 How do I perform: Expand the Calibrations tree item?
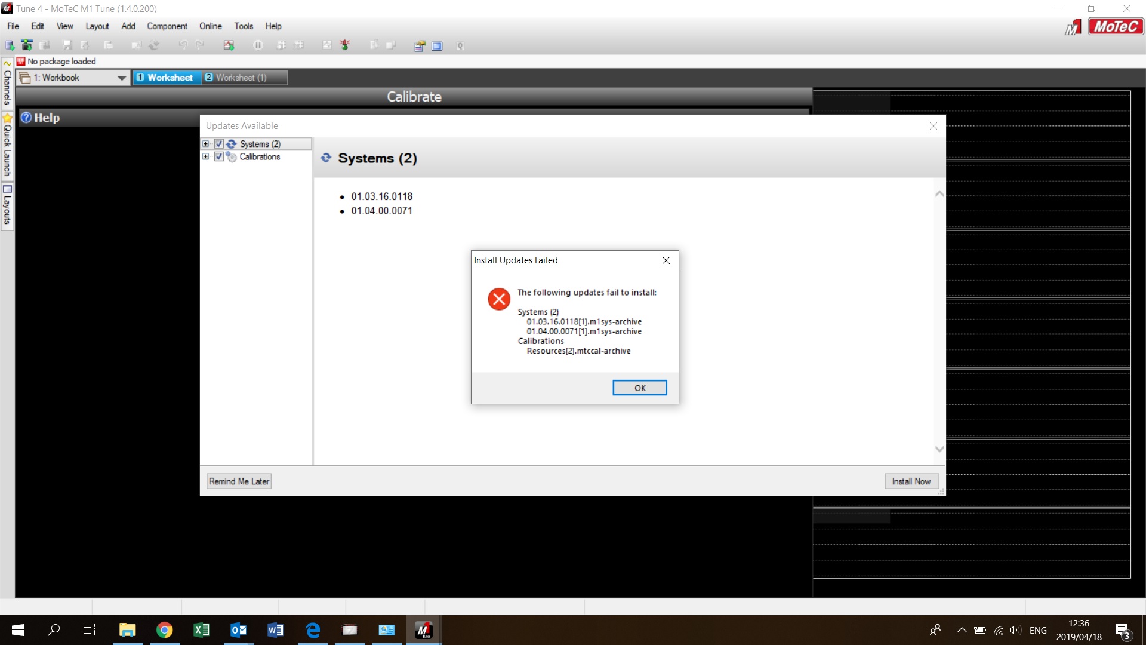(205, 156)
